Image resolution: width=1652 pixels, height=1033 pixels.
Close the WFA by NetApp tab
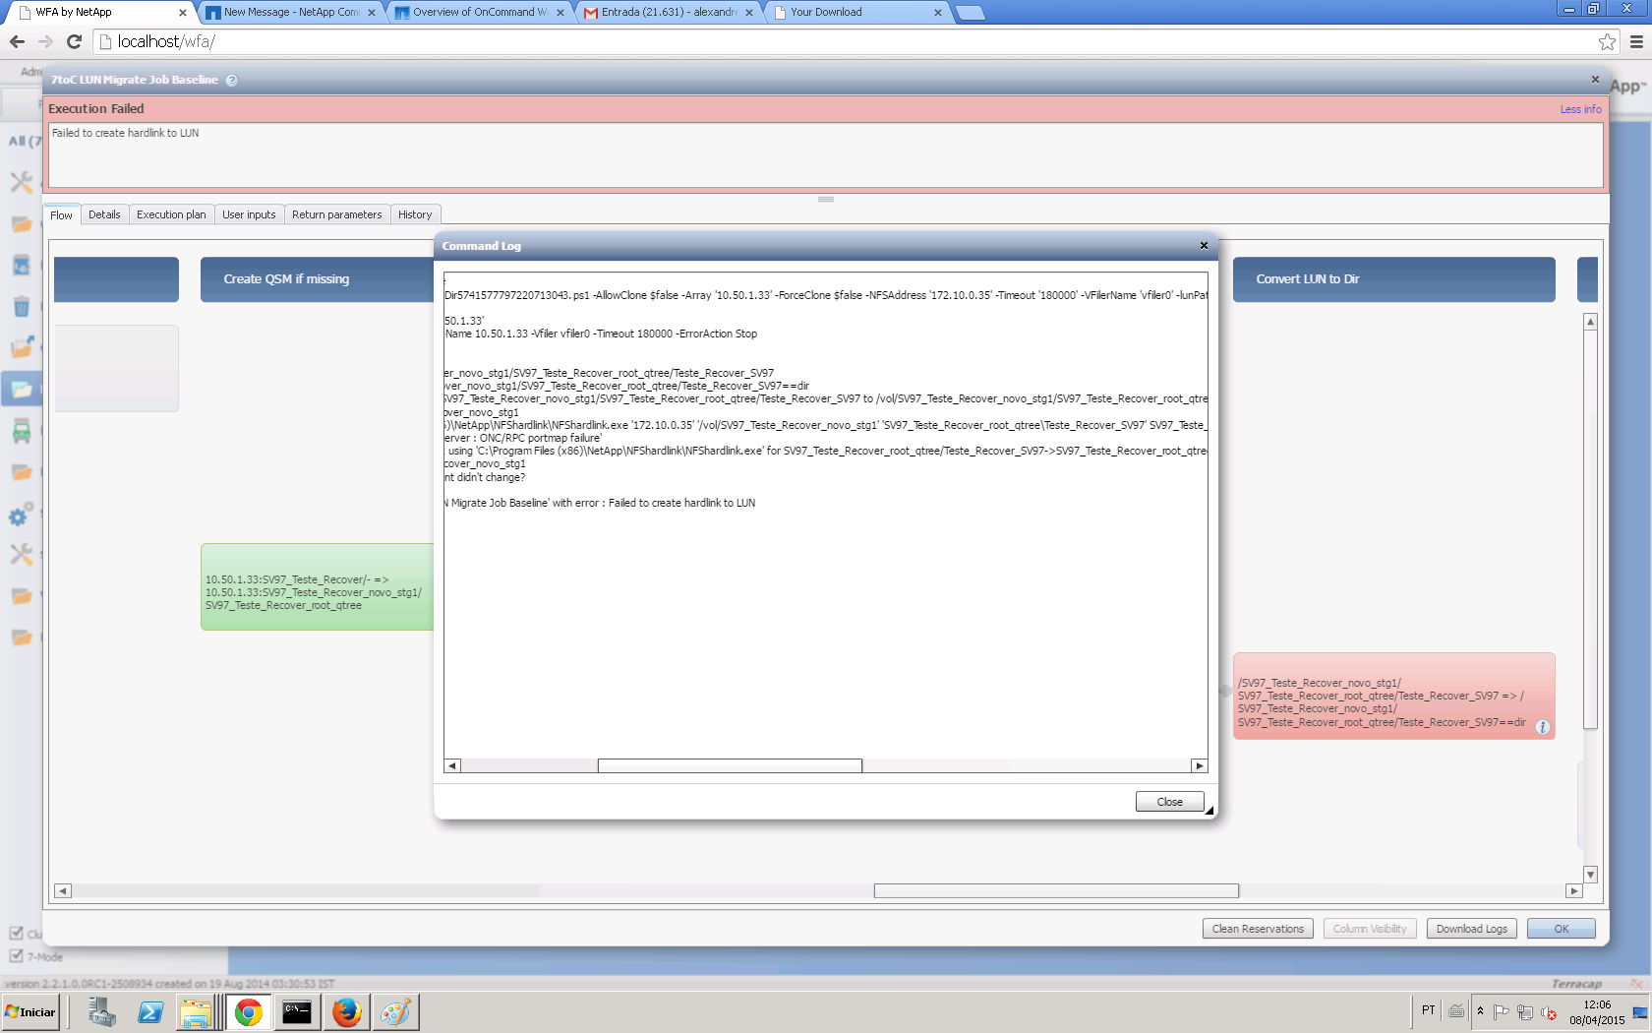[x=183, y=13]
